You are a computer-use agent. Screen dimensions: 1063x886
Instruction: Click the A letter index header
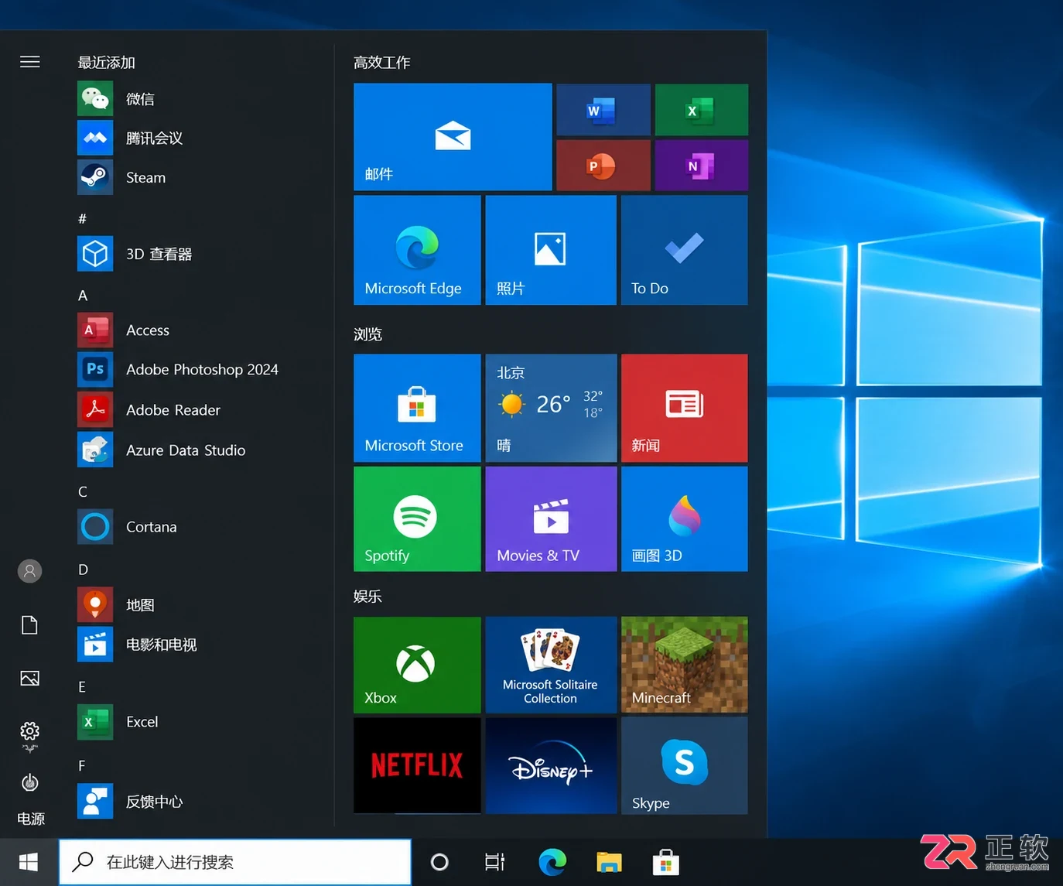(83, 296)
